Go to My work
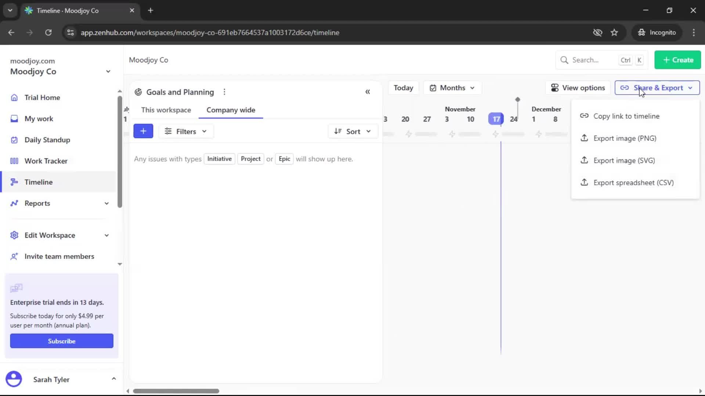Screen dimensions: 705x396 coord(39,118)
